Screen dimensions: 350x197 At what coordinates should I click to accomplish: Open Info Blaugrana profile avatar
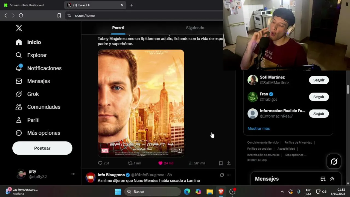(x=91, y=178)
